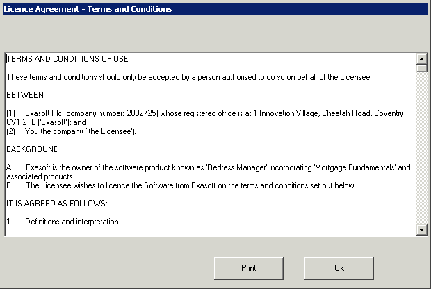Click the BACKGROUND heading text

33,149
